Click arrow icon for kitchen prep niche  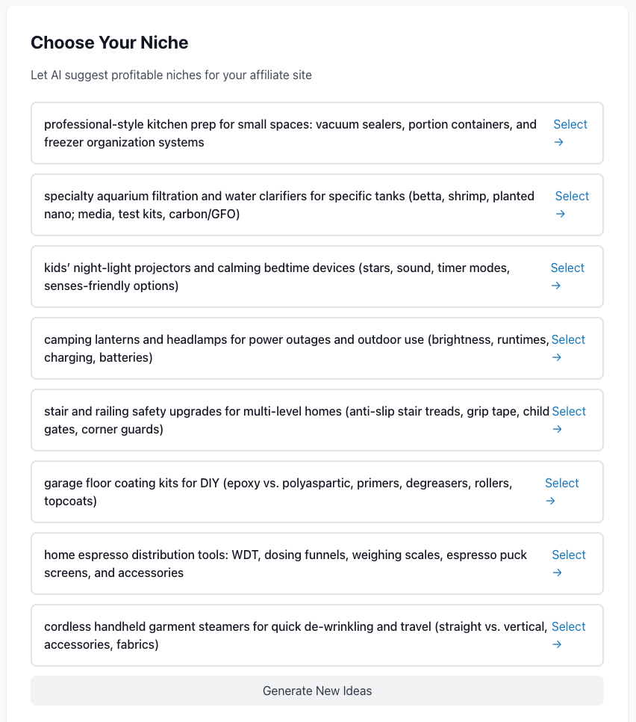(558, 142)
